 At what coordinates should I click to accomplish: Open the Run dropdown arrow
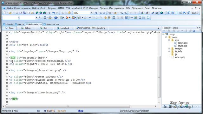[x=51, y=28]
